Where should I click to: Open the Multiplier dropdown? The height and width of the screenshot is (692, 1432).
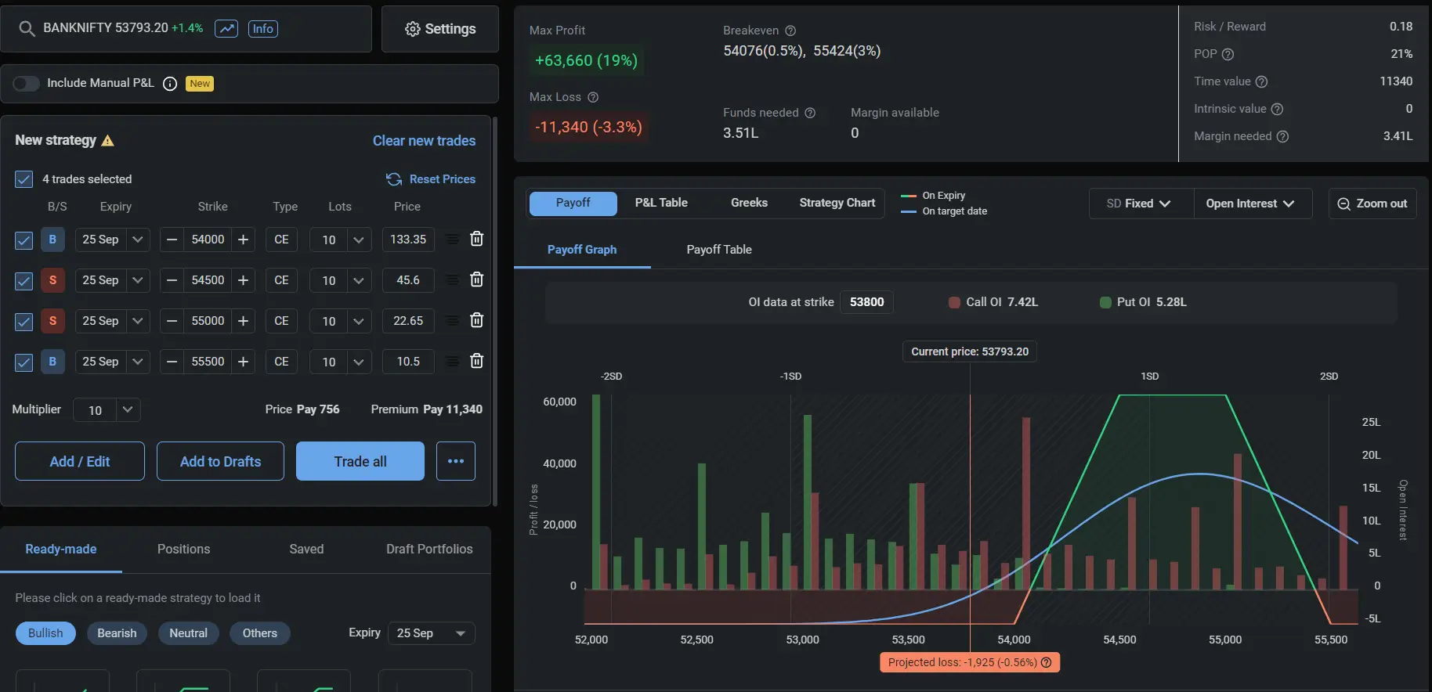(x=128, y=409)
